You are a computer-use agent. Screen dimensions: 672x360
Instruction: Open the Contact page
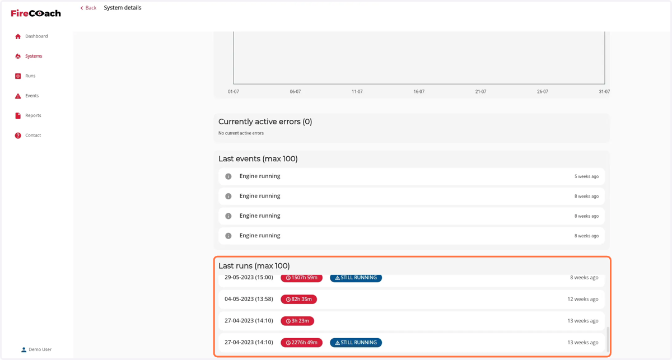tap(33, 135)
